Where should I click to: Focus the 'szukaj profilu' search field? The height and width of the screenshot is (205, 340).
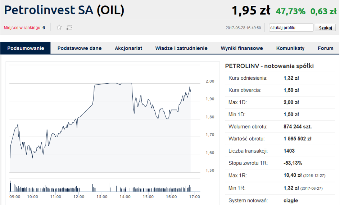(x=291, y=28)
